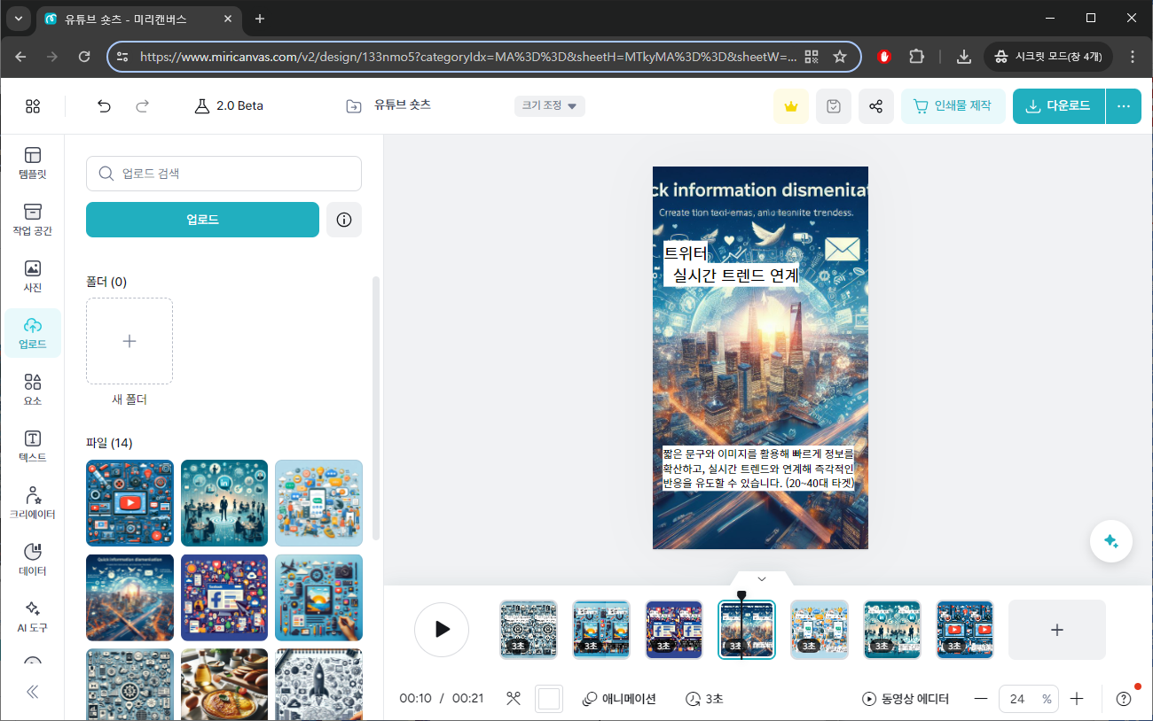Image resolution: width=1153 pixels, height=721 pixels.
Task: Open the 텍스트 text tab
Action: pyautogui.click(x=33, y=446)
